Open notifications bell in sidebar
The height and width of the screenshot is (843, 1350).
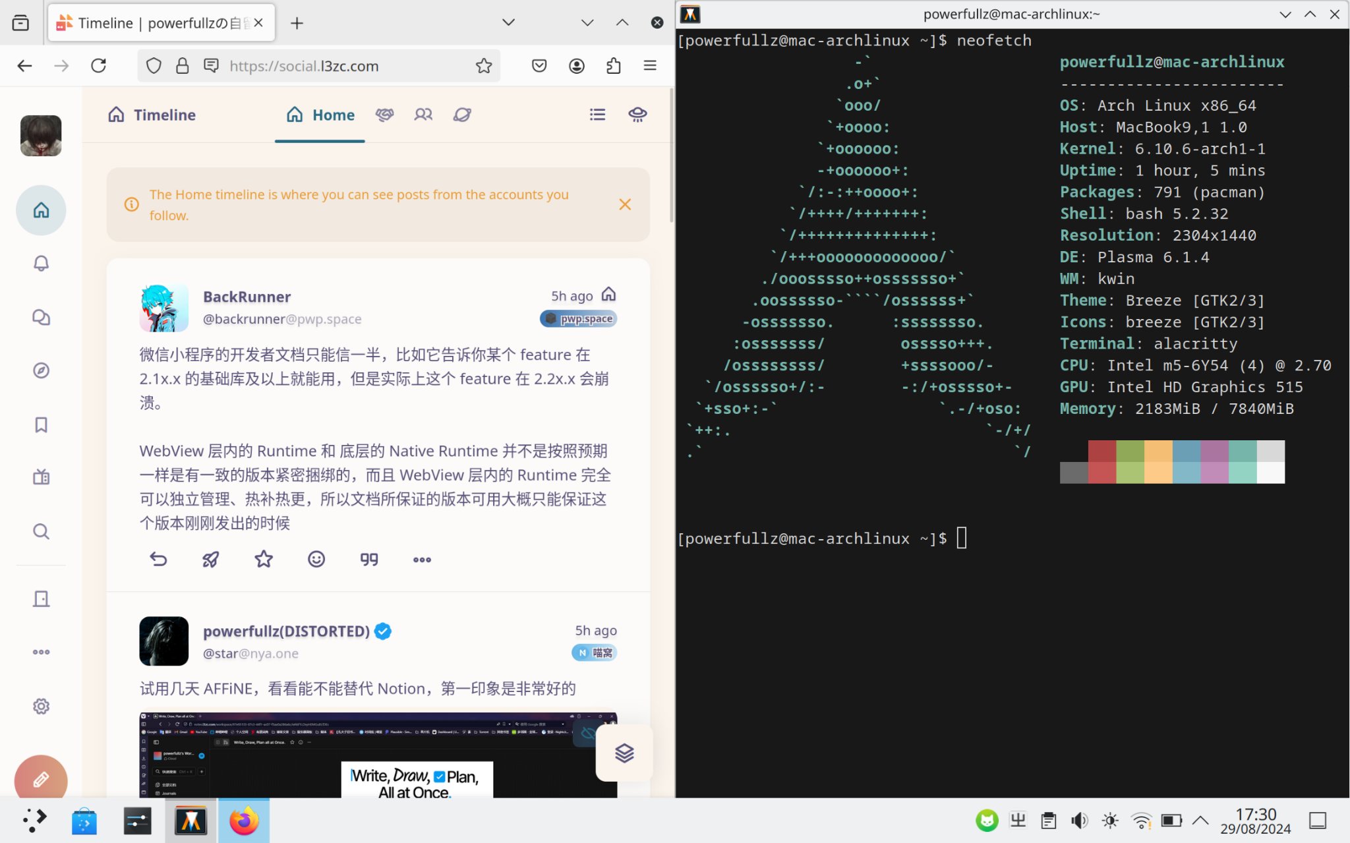tap(41, 264)
